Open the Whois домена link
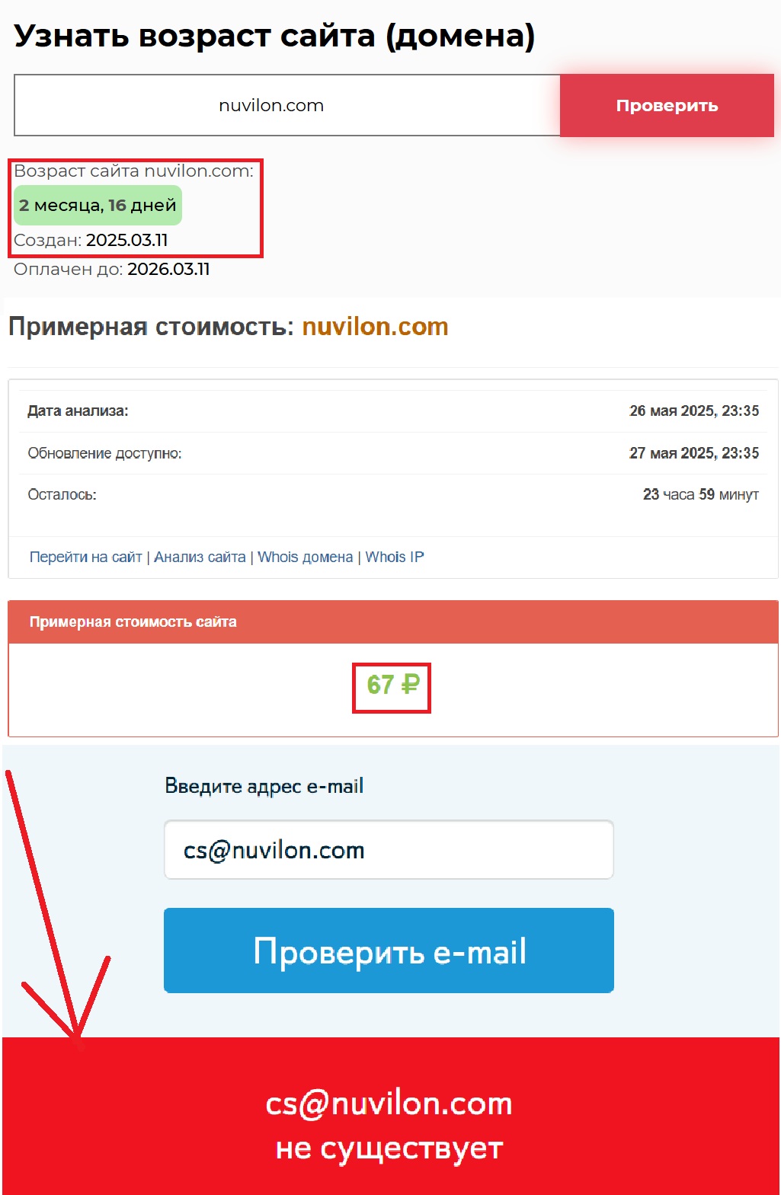 tap(305, 557)
